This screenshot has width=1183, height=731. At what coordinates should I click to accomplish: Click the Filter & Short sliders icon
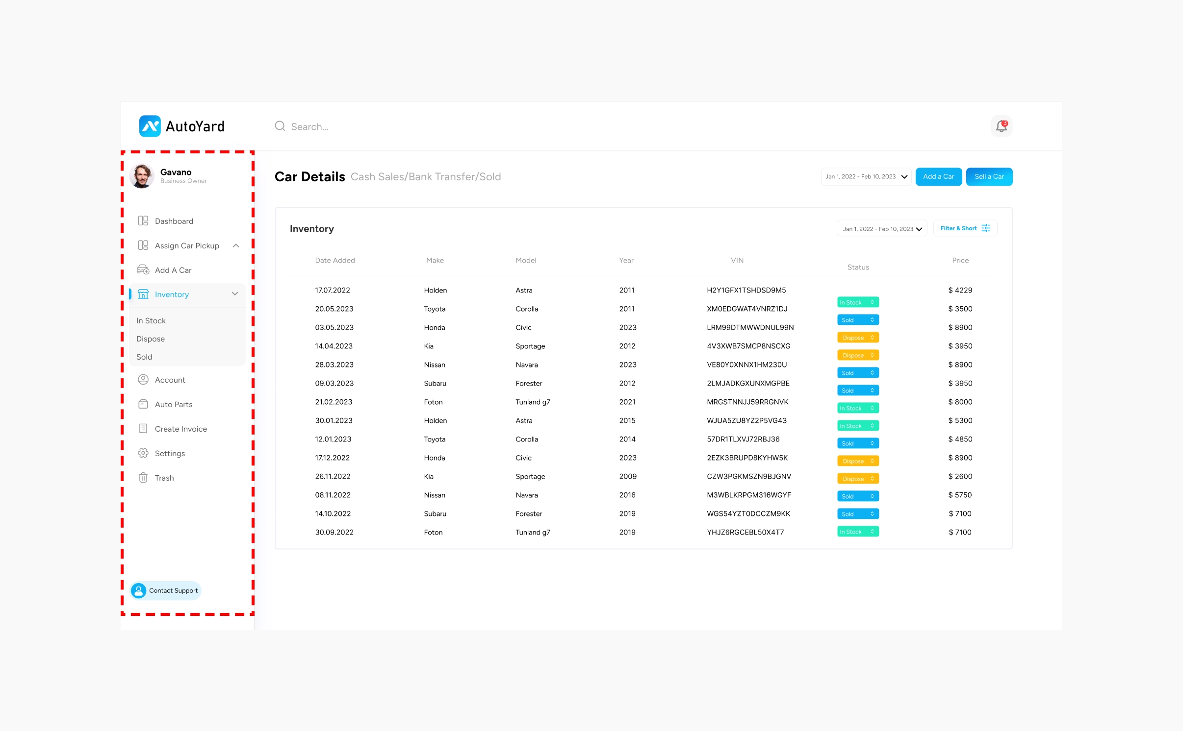click(x=986, y=228)
